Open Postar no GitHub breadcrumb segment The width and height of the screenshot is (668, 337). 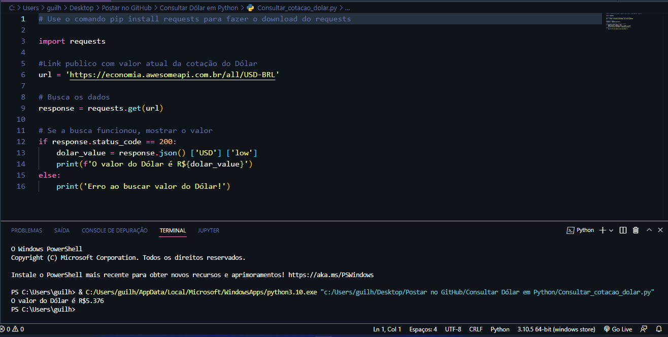tap(127, 8)
